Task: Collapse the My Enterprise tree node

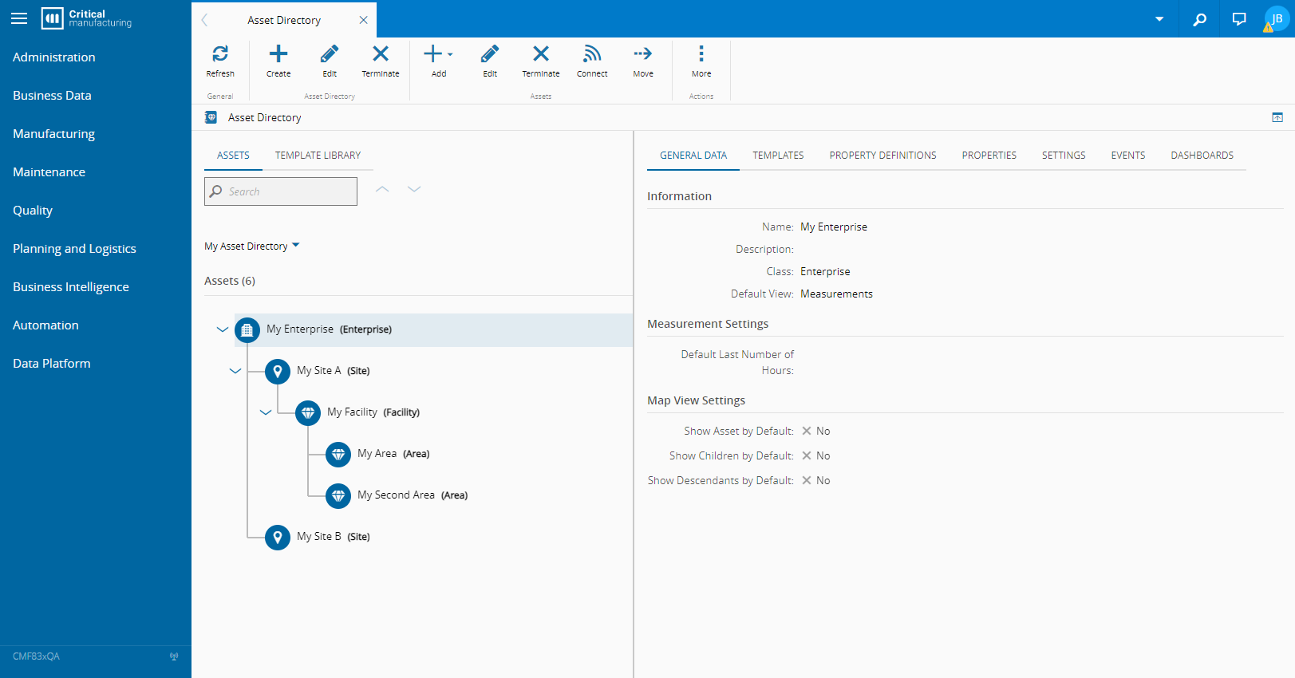Action: 223,329
